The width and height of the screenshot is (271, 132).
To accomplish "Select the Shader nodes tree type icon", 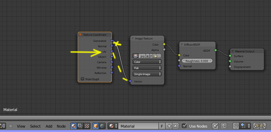I will coord(74,126).
